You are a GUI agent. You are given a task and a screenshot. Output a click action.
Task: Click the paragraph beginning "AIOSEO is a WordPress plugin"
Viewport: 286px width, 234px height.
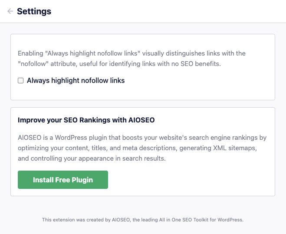[x=142, y=148]
